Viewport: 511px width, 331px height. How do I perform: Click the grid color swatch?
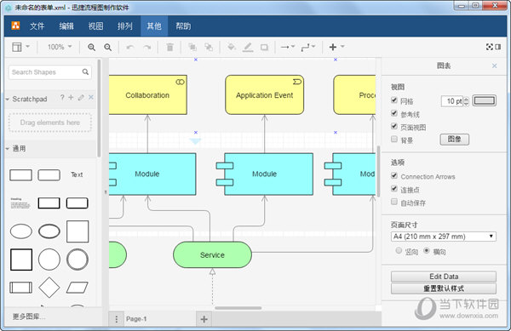point(485,100)
